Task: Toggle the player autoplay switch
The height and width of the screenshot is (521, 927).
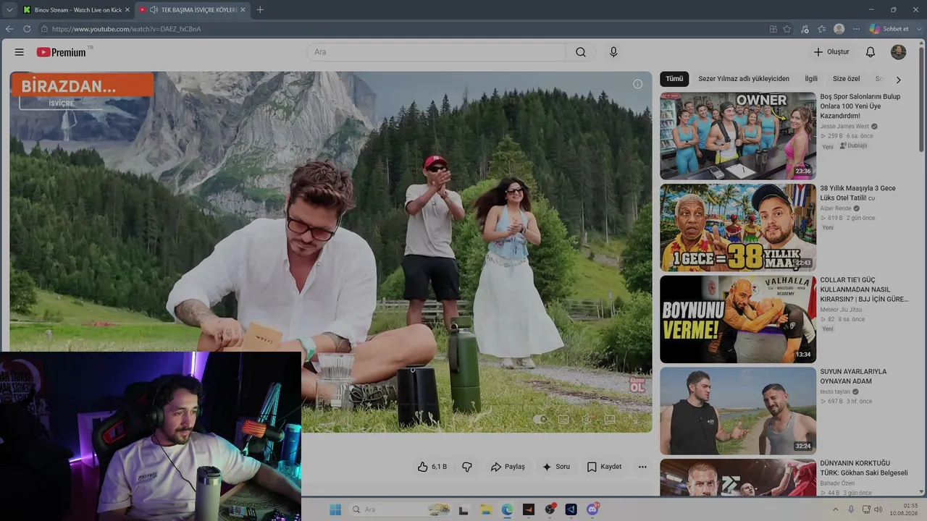Action: (x=540, y=419)
